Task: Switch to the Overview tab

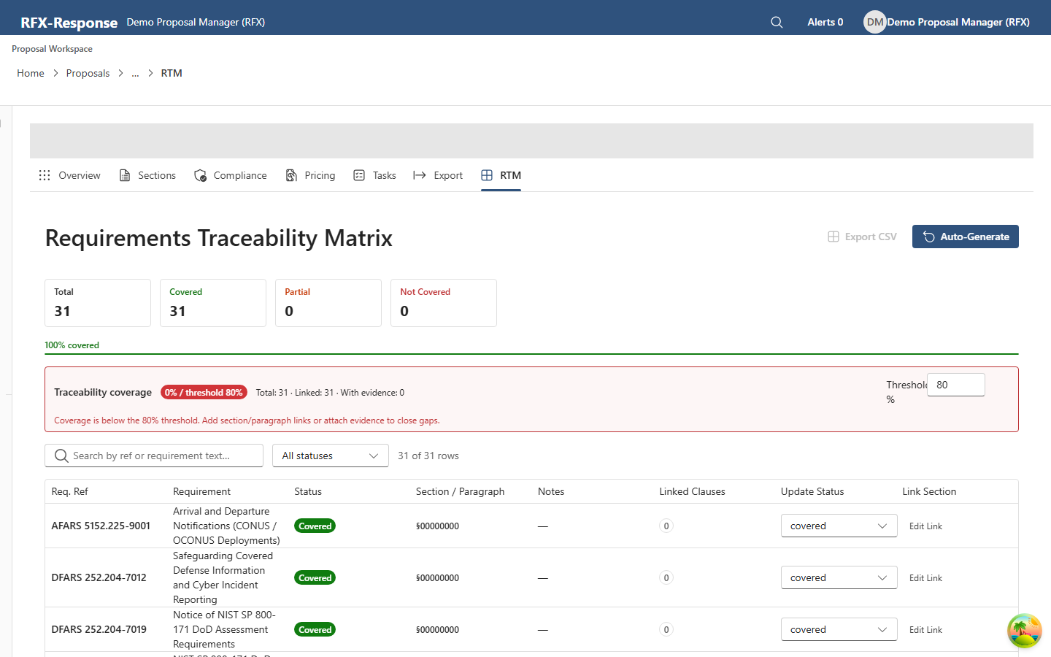Action: pos(69,175)
